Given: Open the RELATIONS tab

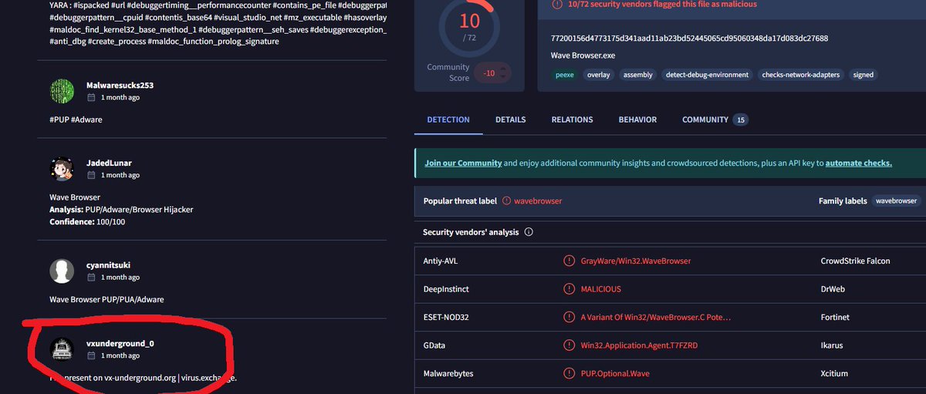Looking at the screenshot, I should coord(572,120).
